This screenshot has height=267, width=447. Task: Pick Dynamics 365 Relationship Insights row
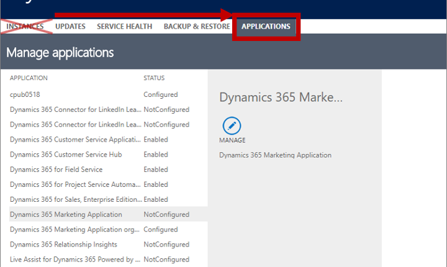74,244
